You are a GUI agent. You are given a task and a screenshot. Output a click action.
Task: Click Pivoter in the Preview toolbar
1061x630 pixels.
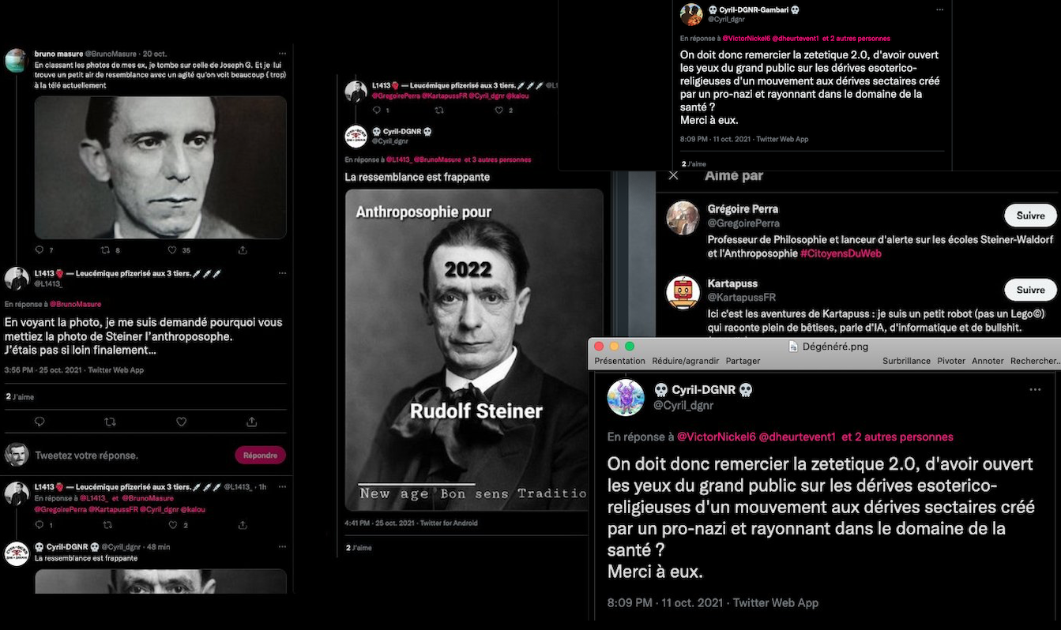tap(951, 361)
